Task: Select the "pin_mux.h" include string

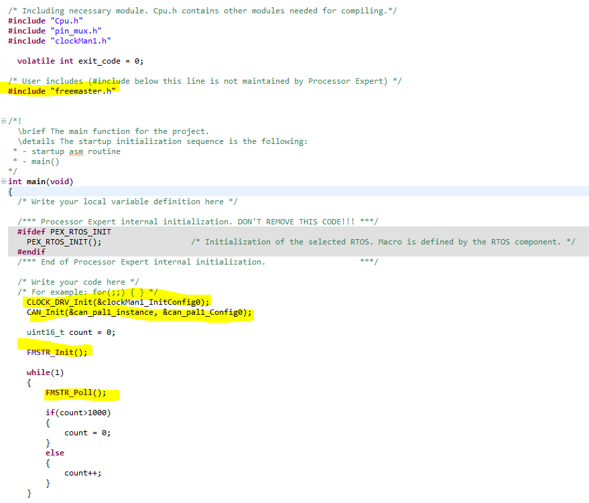Action: (x=74, y=30)
